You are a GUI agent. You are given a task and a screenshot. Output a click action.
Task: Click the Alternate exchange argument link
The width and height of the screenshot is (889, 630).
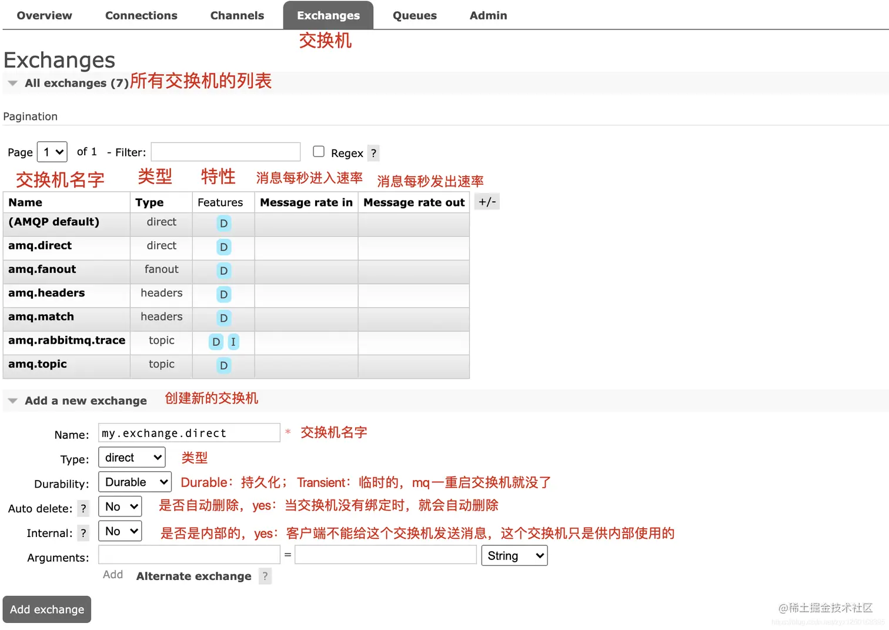(x=194, y=576)
